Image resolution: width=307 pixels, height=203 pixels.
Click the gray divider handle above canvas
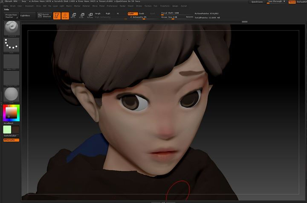coord(245,22)
